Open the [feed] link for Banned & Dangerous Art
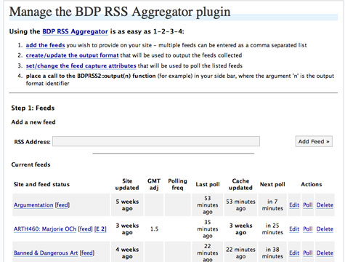Screen dimensions: 345x262 [x=87, y=253]
